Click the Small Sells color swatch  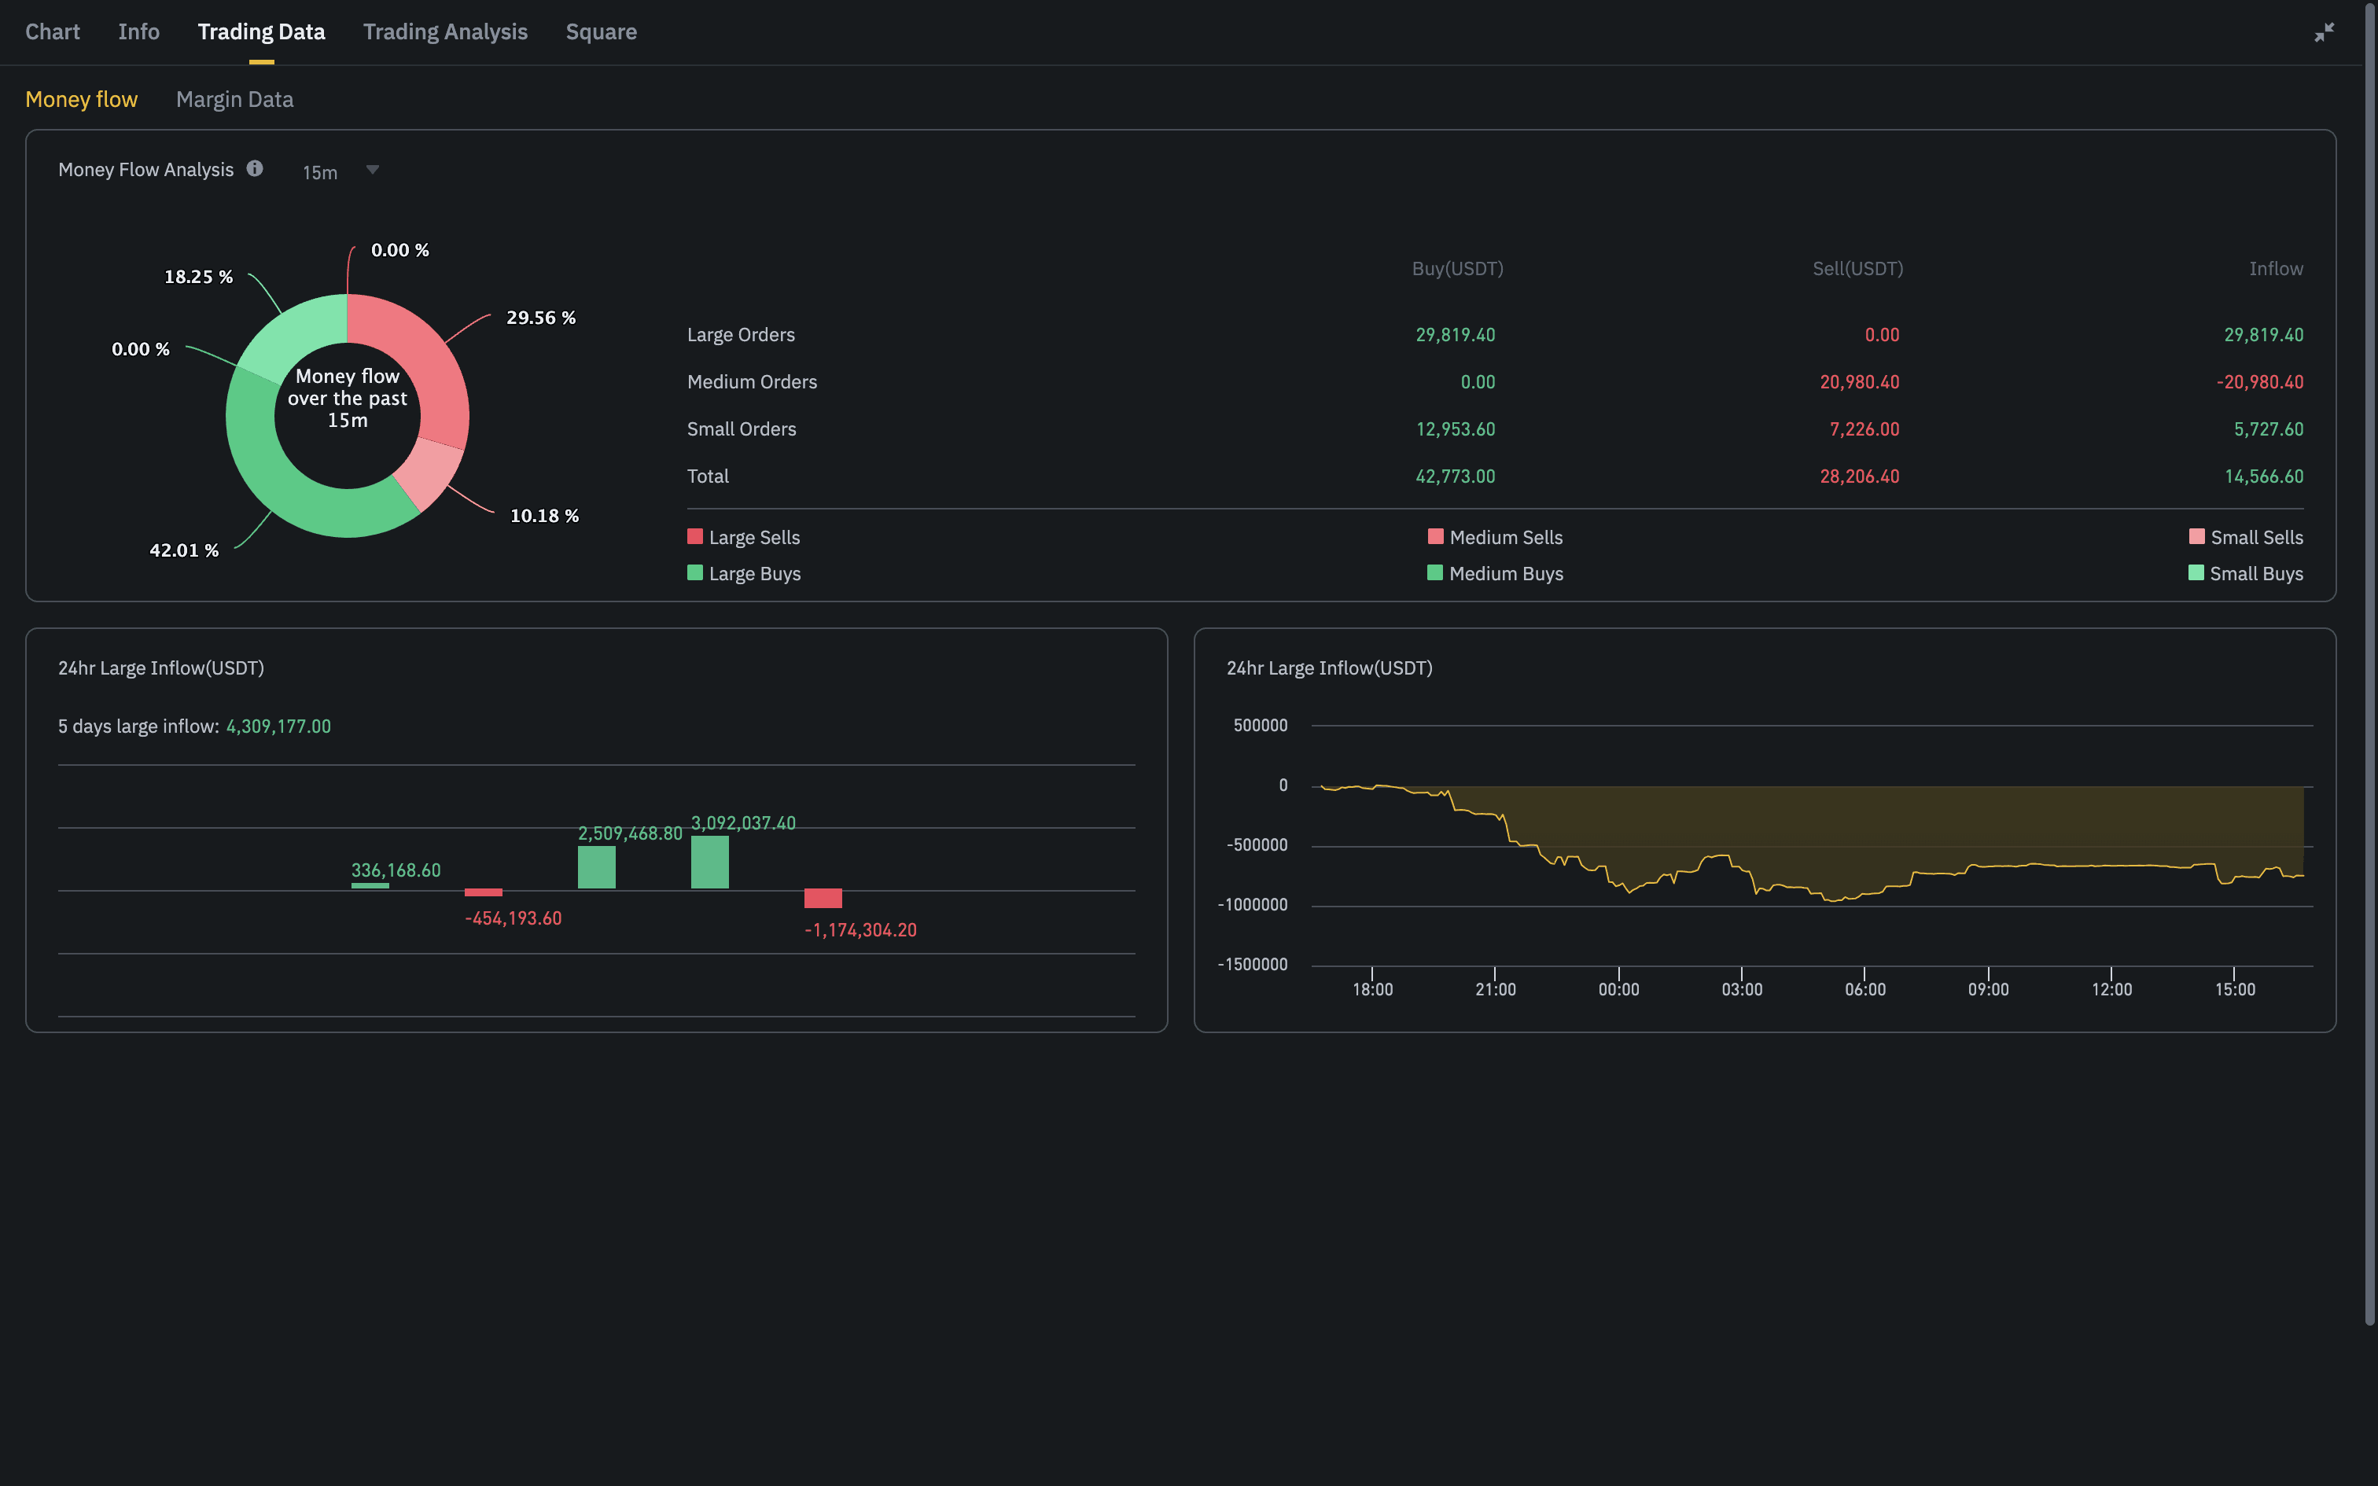2196,536
